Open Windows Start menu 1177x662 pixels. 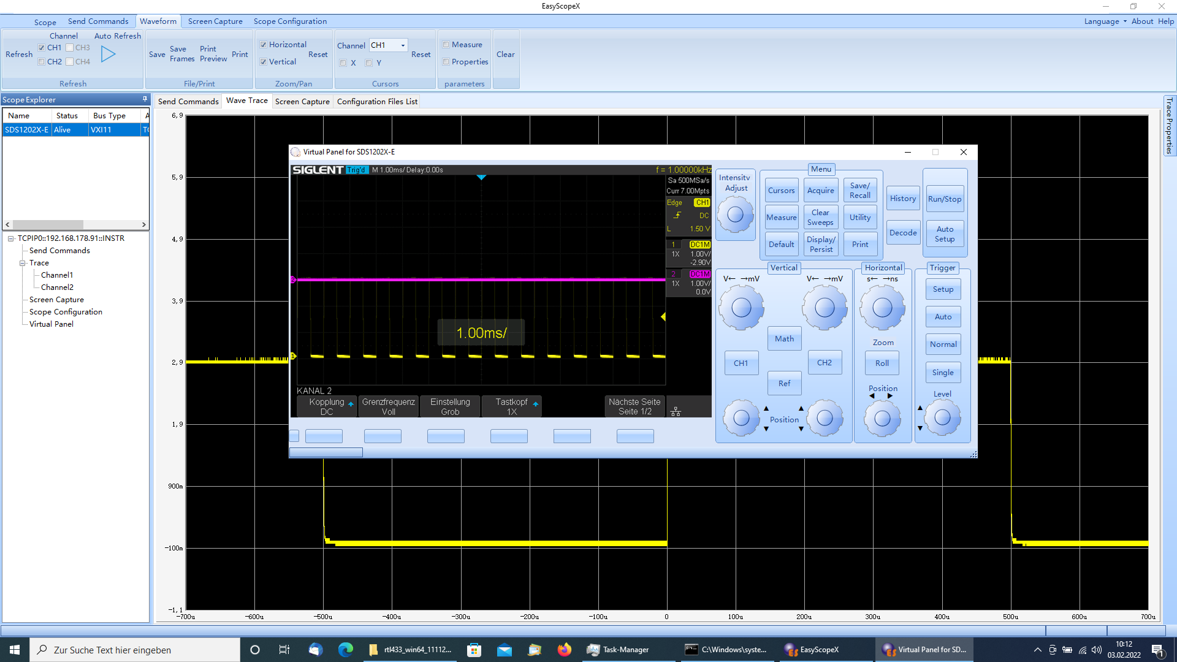(x=15, y=650)
